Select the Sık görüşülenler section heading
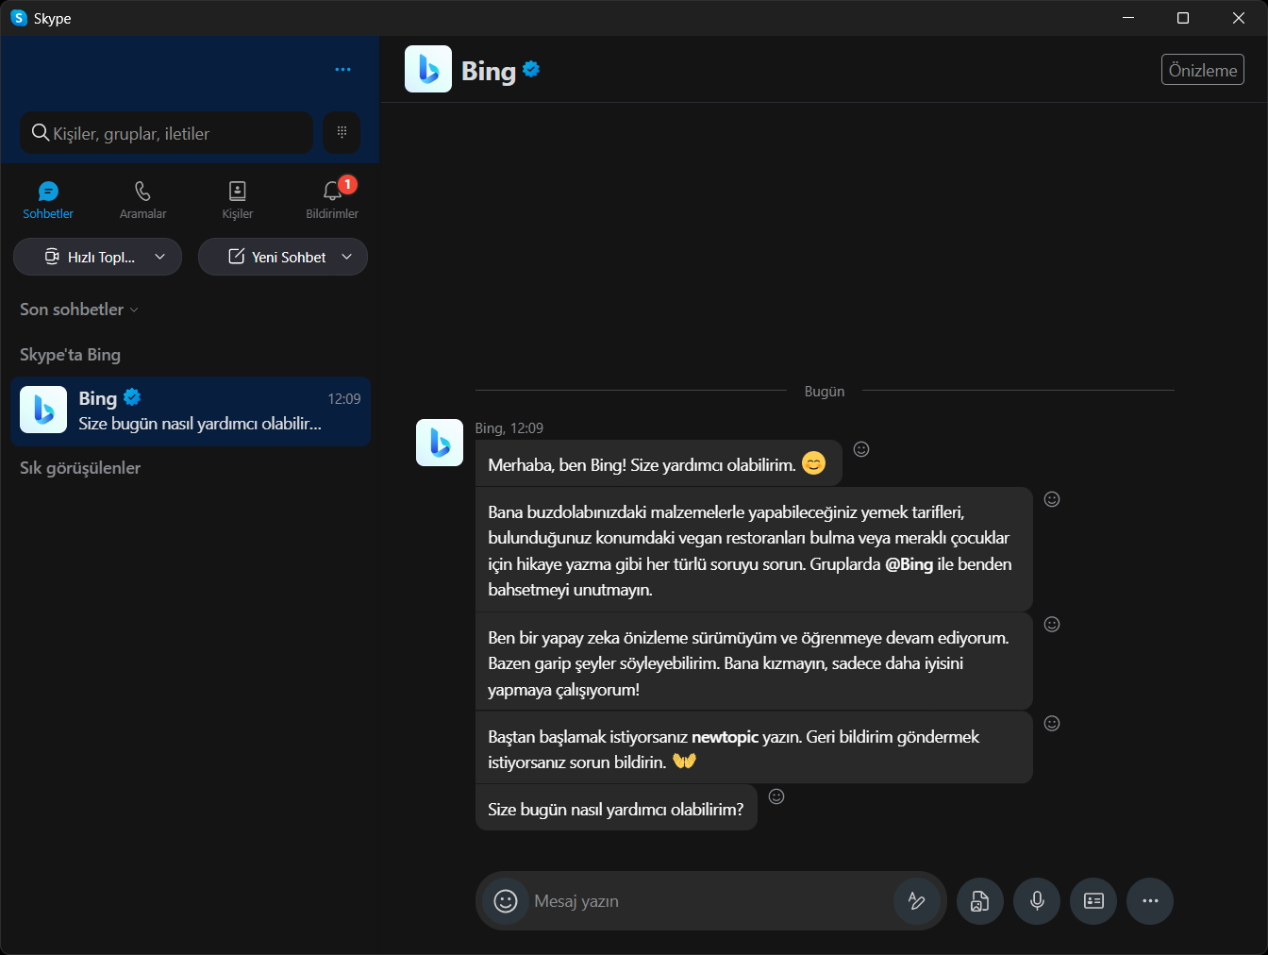 pyautogui.click(x=80, y=468)
